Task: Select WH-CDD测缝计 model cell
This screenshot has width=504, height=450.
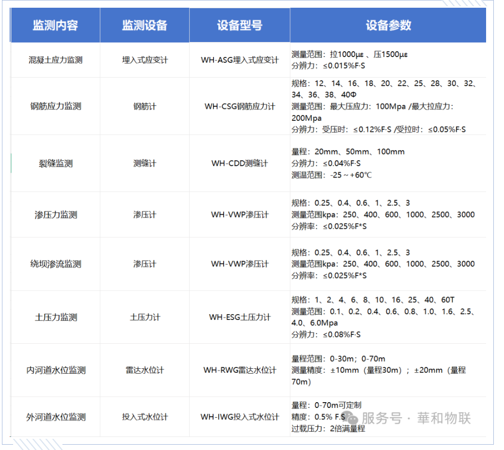Action: click(x=240, y=163)
